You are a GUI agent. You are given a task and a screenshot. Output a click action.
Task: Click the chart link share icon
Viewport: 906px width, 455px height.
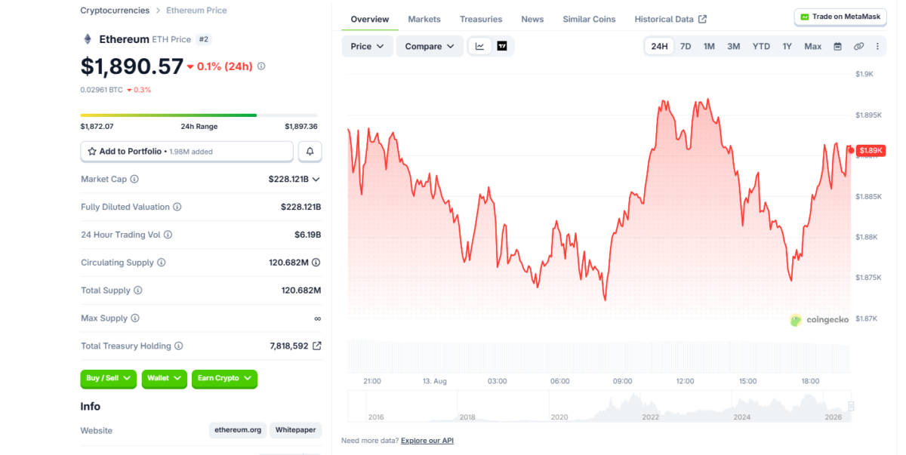tap(858, 47)
